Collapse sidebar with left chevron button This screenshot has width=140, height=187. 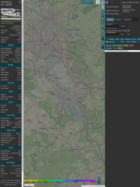pyautogui.click(x=103, y=7)
